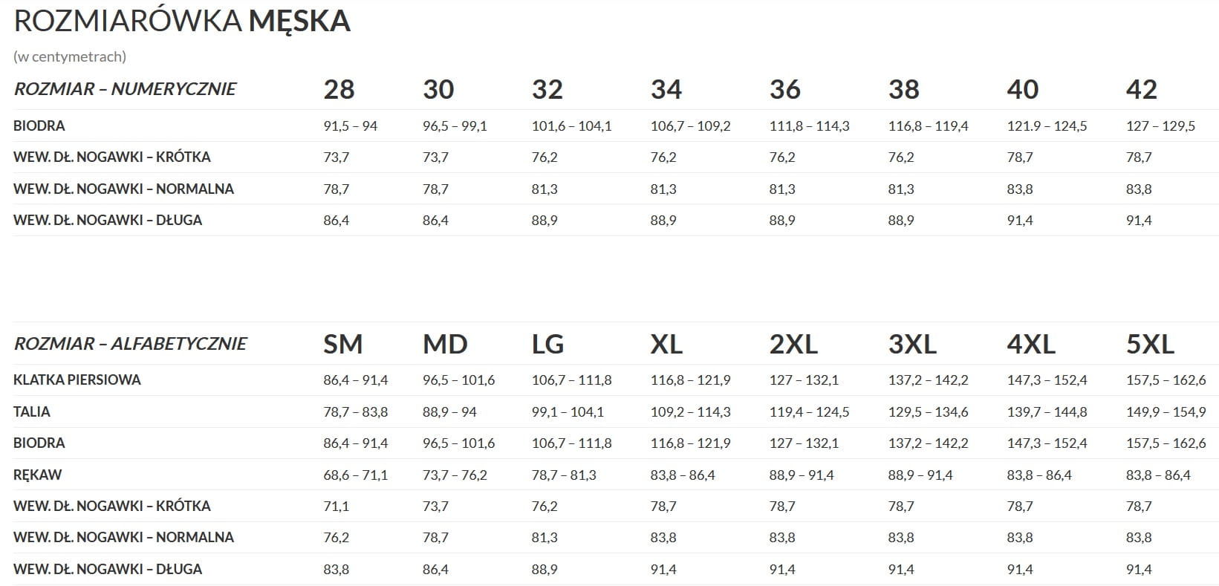Click the ROZMIARÓWKA MĘSKA heading

point(182,22)
